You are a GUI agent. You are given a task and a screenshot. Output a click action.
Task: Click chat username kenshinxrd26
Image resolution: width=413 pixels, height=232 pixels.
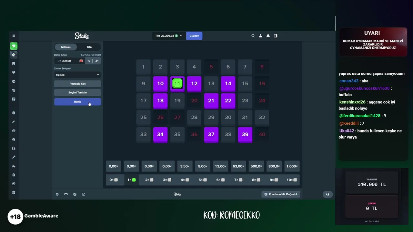[352, 102]
